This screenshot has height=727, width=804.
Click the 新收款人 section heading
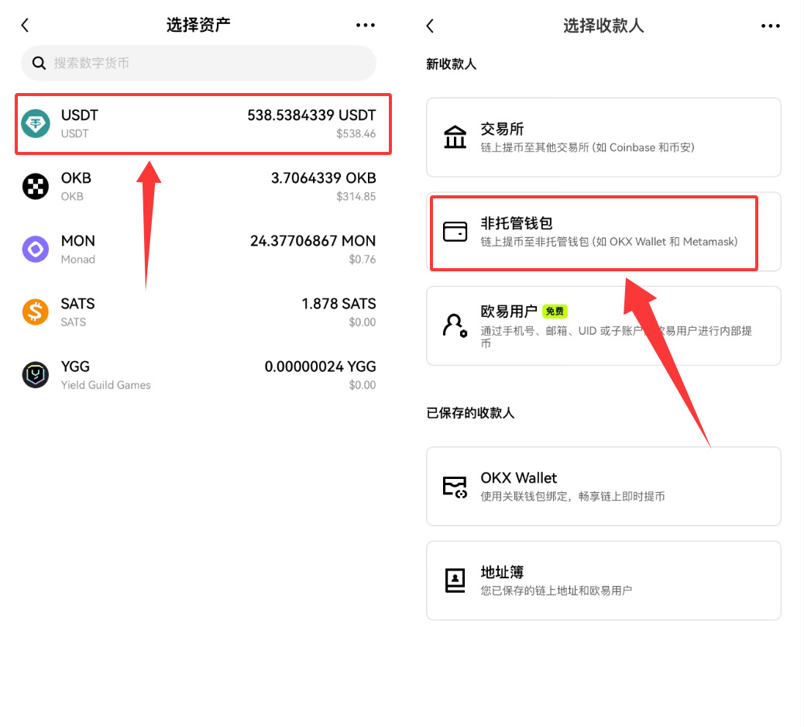(452, 64)
